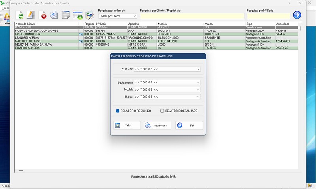Check the RELATÓRIO DETALHADO option

point(162,111)
